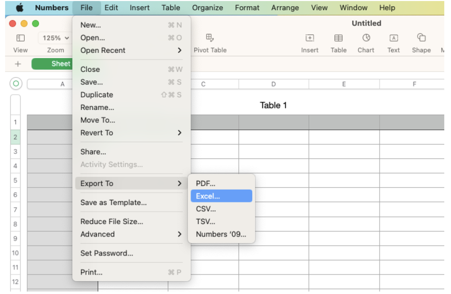Select column E header

pyautogui.click(x=344, y=84)
